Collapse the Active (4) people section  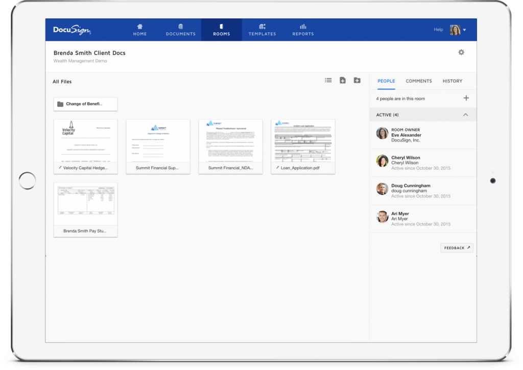pos(465,114)
